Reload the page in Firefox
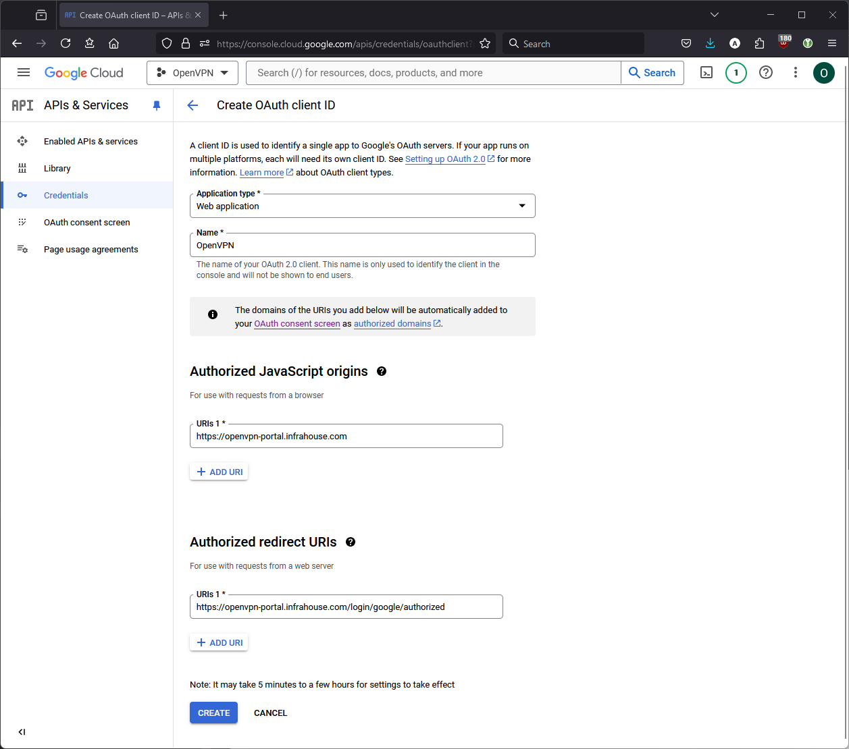The image size is (849, 749). [x=66, y=43]
